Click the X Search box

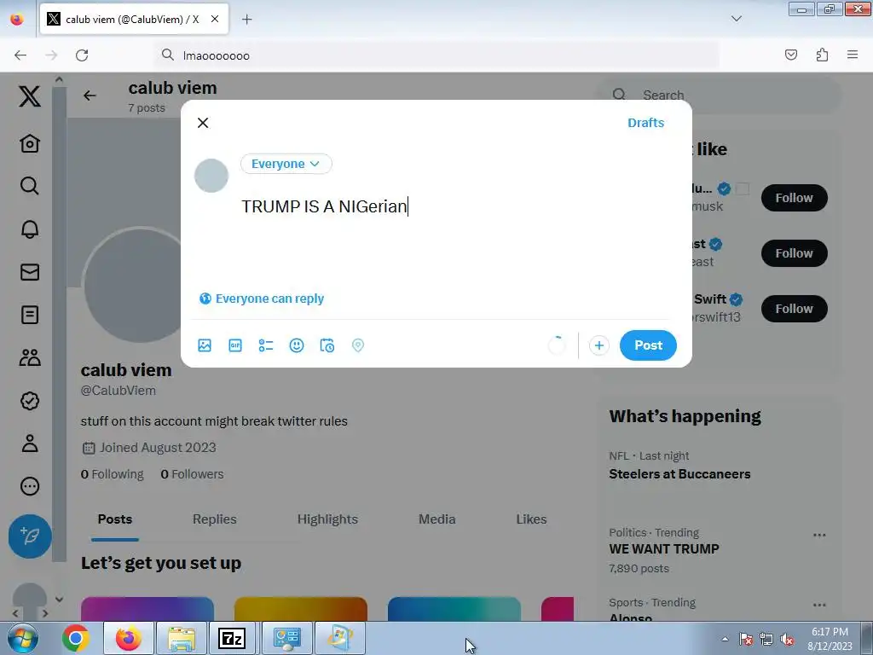(719, 95)
